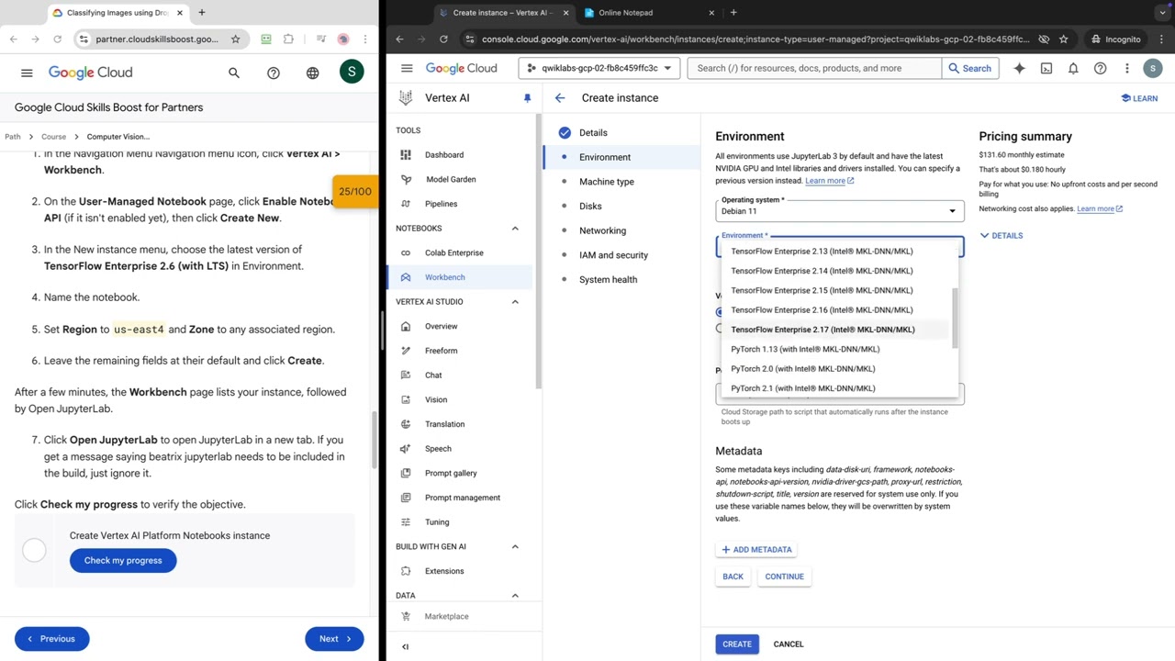Pin Vertex AI product icon

click(x=527, y=98)
